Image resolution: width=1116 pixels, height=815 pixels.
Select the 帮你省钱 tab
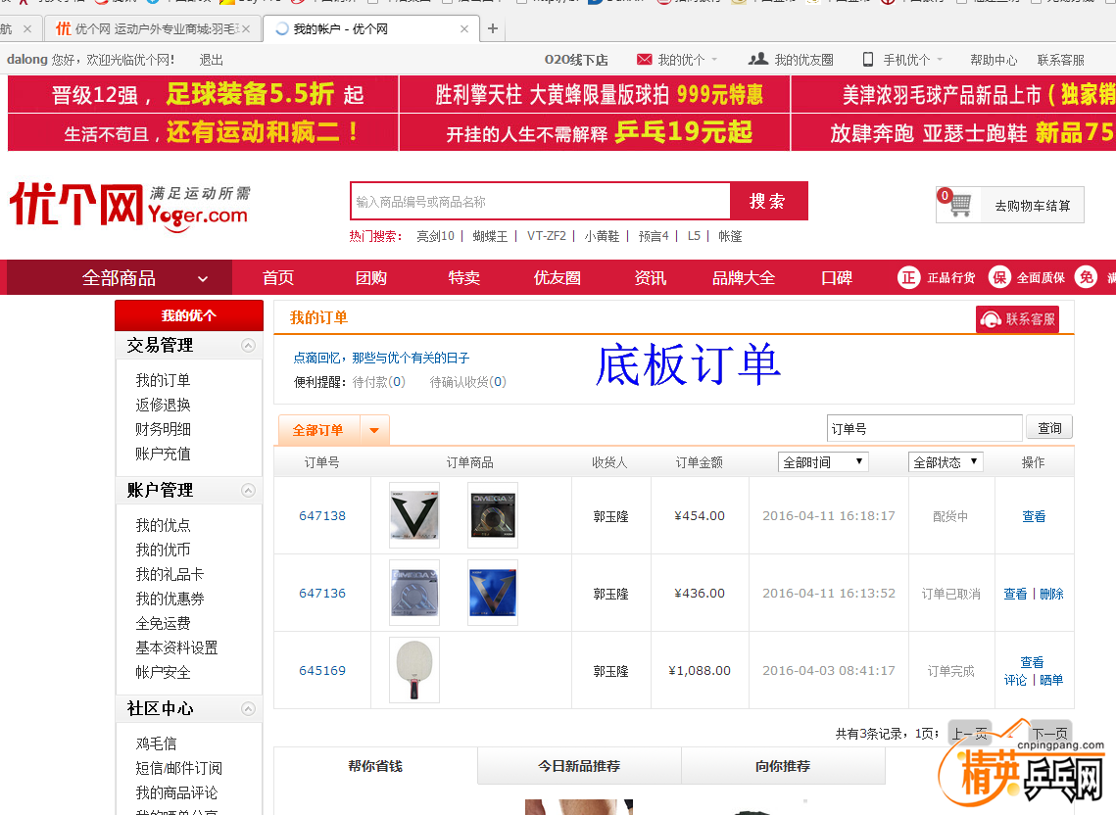375,767
